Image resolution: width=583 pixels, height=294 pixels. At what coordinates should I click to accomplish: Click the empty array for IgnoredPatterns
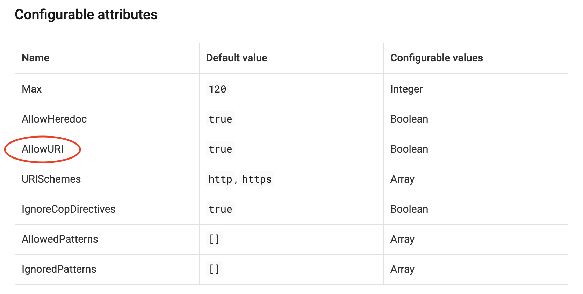[214, 269]
